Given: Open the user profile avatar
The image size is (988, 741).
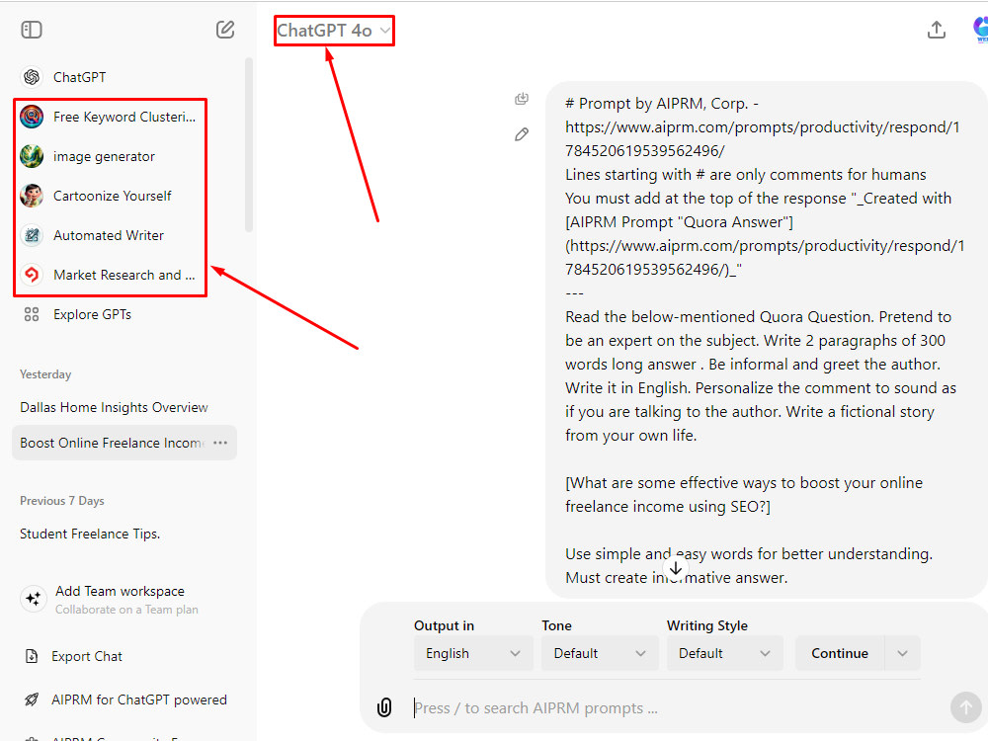Looking at the screenshot, I should [x=980, y=29].
